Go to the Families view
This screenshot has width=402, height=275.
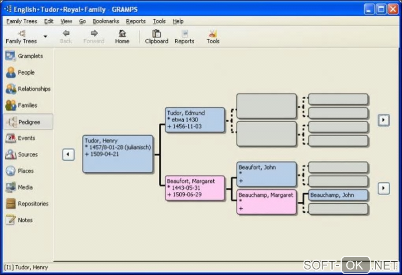[x=22, y=105]
